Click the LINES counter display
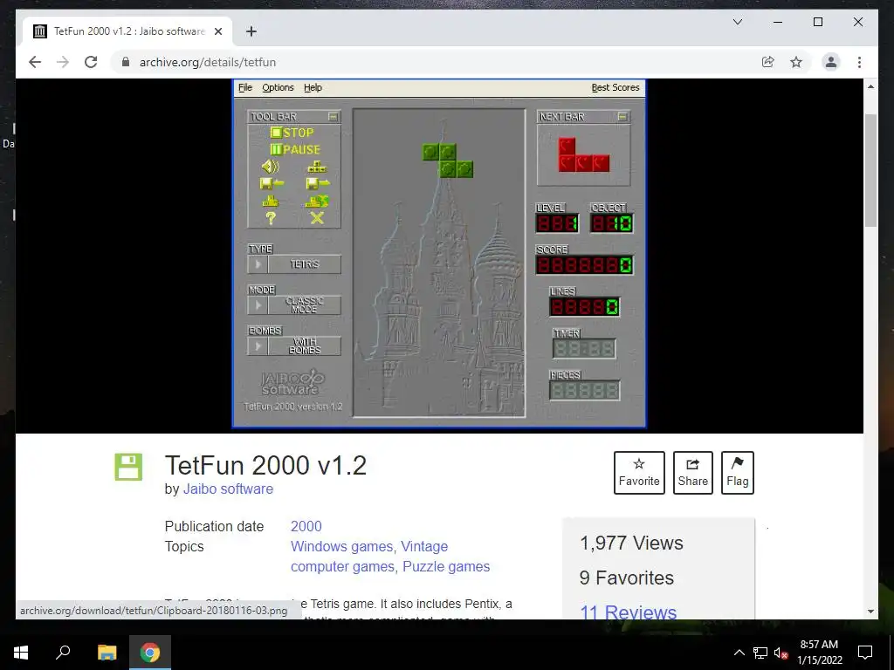Image resolution: width=894 pixels, height=670 pixels. point(584,307)
